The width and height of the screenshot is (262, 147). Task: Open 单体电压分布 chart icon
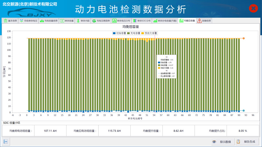[x=114, y=21]
